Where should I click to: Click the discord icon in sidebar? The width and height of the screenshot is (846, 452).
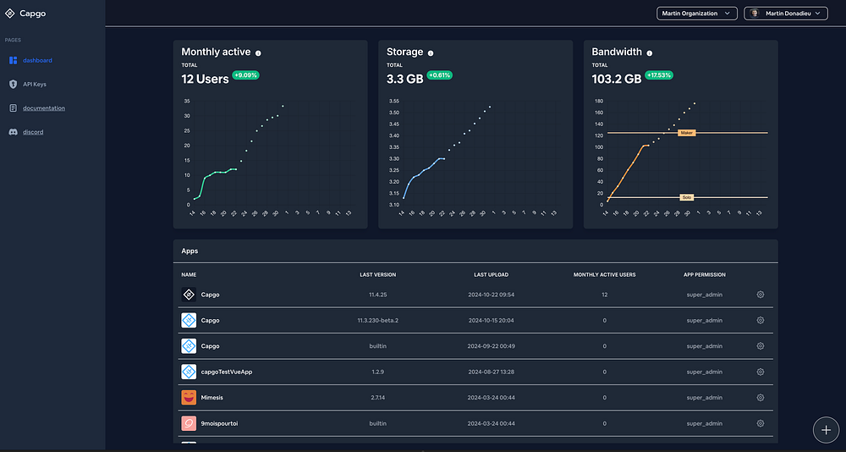coord(14,132)
